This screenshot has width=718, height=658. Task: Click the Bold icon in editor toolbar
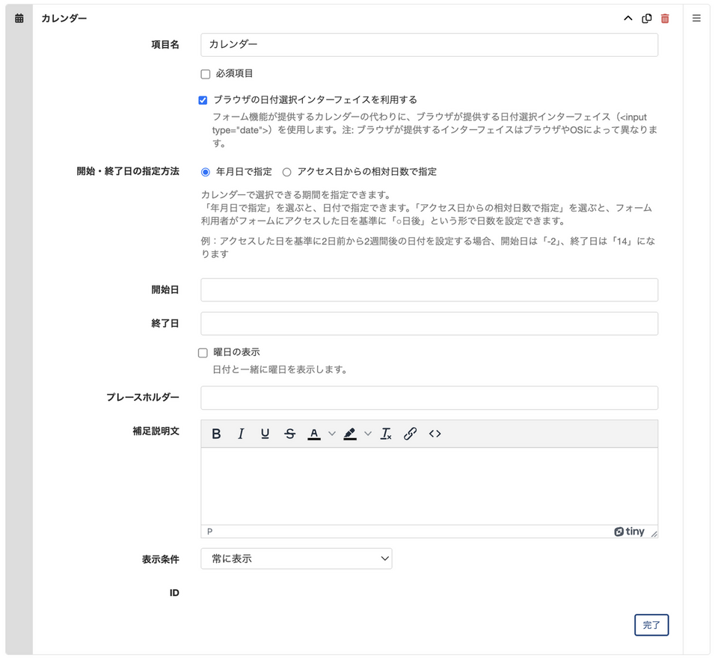point(216,434)
